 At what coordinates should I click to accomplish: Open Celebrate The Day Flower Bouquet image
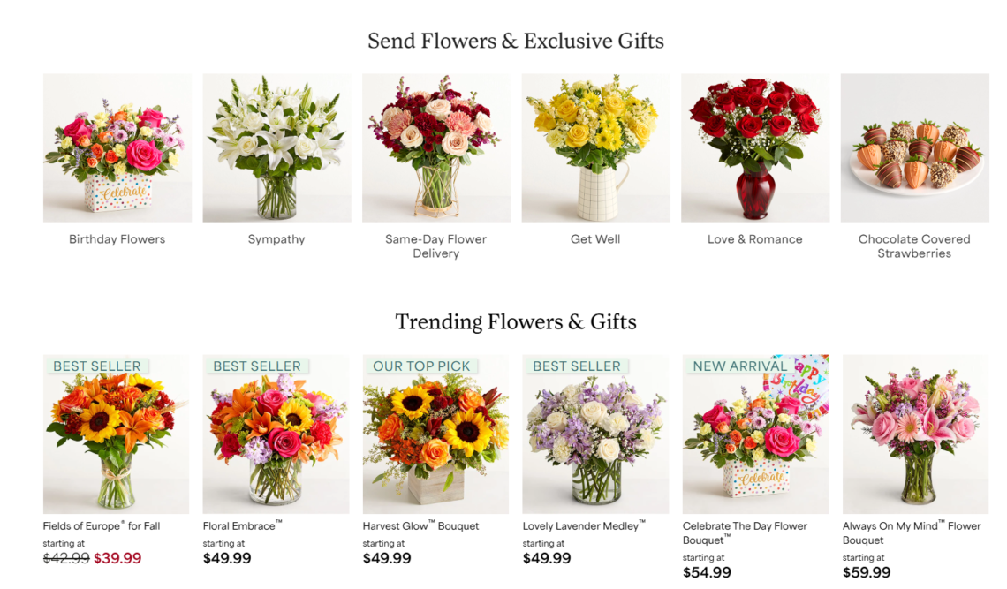pos(756,434)
